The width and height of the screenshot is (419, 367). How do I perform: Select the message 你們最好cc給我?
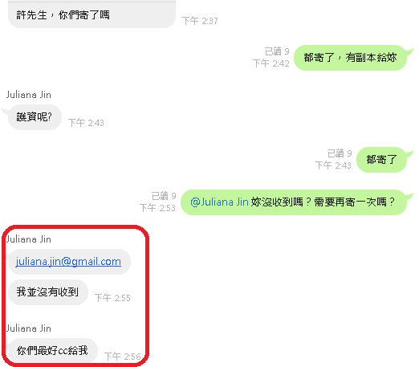click(53, 351)
